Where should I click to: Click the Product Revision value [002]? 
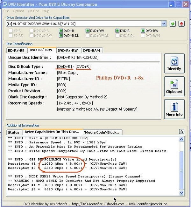click(61, 91)
